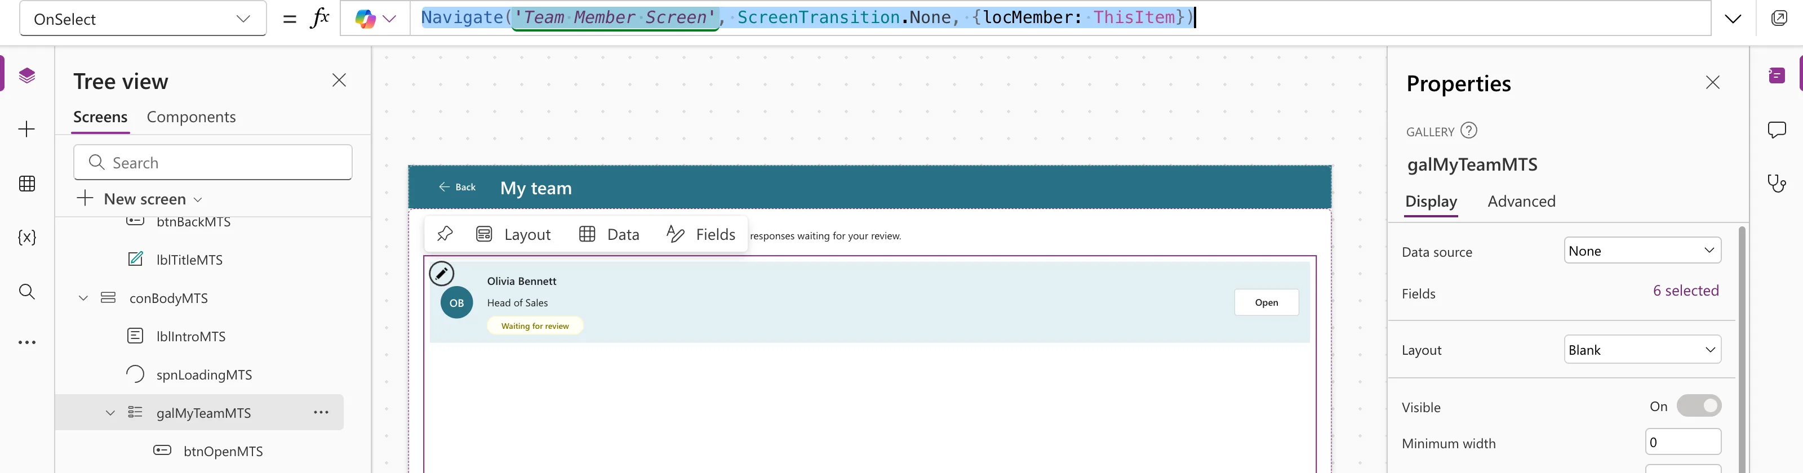Click the more options ellipsis in sidebar
This screenshot has width=1803, height=473.
coord(27,342)
